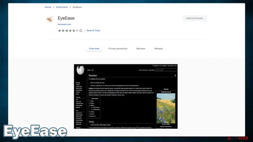The image size is (253, 142).
Task: Select the Overview tab
Action: tap(94, 48)
